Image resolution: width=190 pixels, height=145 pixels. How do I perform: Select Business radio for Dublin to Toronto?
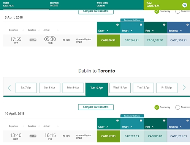pyautogui.click(x=177, y=107)
